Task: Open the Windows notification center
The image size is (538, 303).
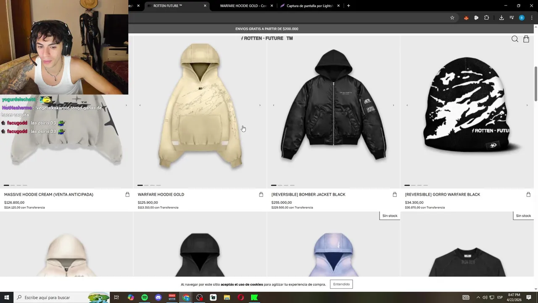Action: pyautogui.click(x=529, y=298)
